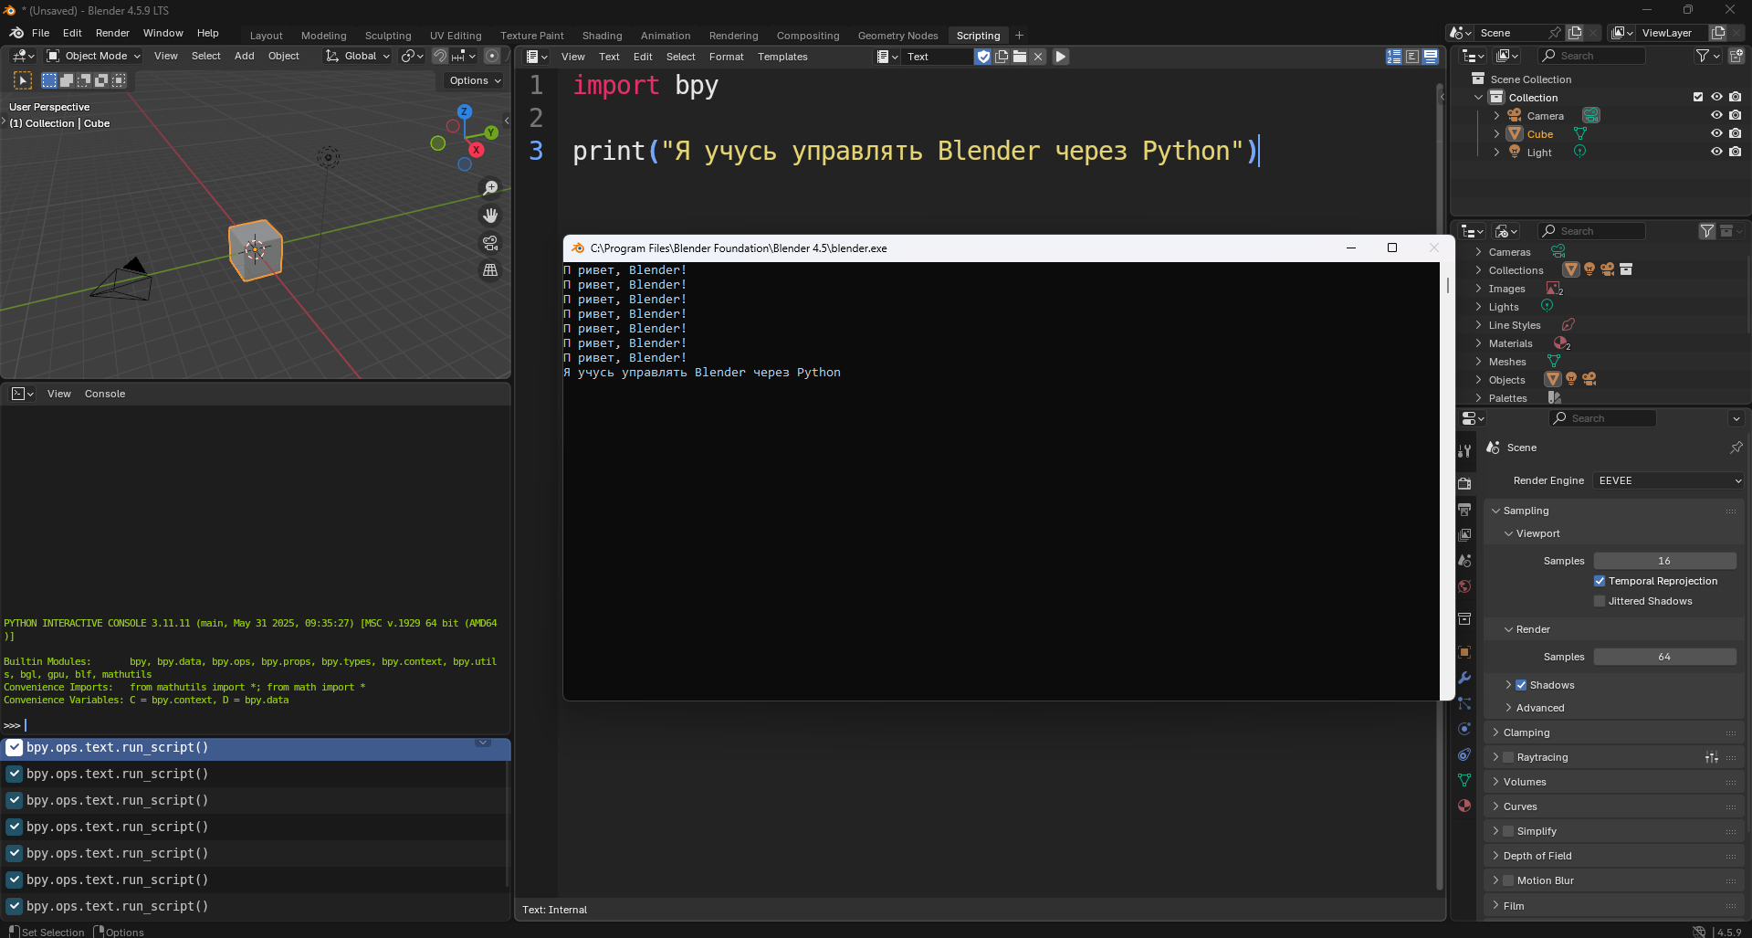Open the View Layer properties tab

click(1464, 534)
